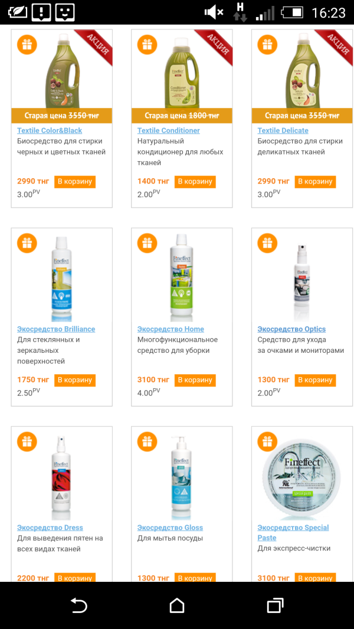Open the recent apps overview icon

(x=275, y=605)
